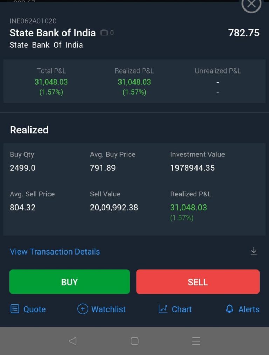Viewport: 269px width, 355px height.
Task: Open View Transaction Details link
Action: (x=55, y=251)
